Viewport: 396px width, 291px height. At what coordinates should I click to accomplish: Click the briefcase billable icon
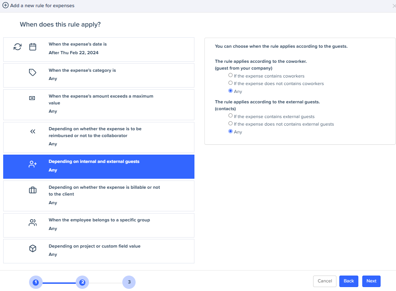pyautogui.click(x=33, y=190)
